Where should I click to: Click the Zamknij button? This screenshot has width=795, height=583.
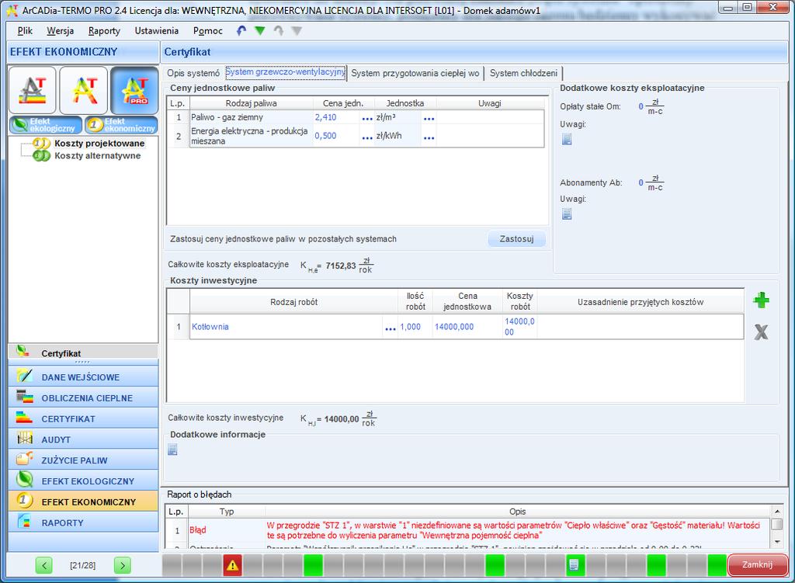758,564
